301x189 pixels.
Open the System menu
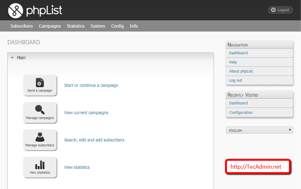[x=98, y=26]
